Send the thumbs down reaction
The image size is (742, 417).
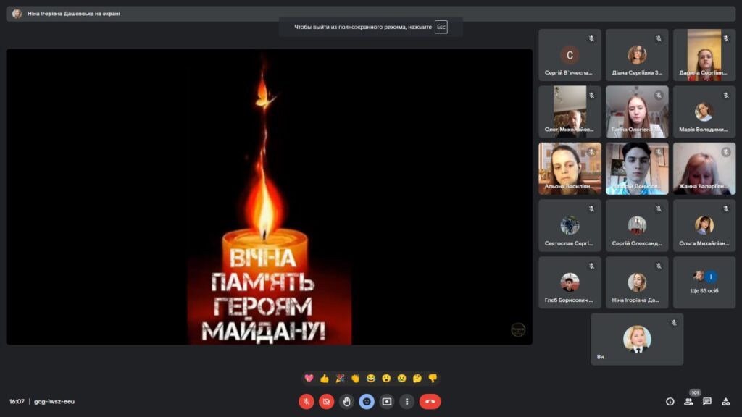coord(433,378)
